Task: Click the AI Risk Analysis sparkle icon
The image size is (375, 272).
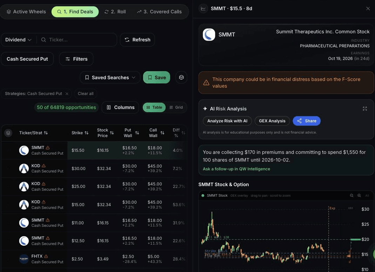Action: (x=205, y=109)
